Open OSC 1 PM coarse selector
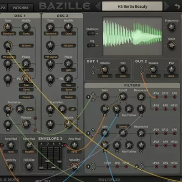 point(9,57)
